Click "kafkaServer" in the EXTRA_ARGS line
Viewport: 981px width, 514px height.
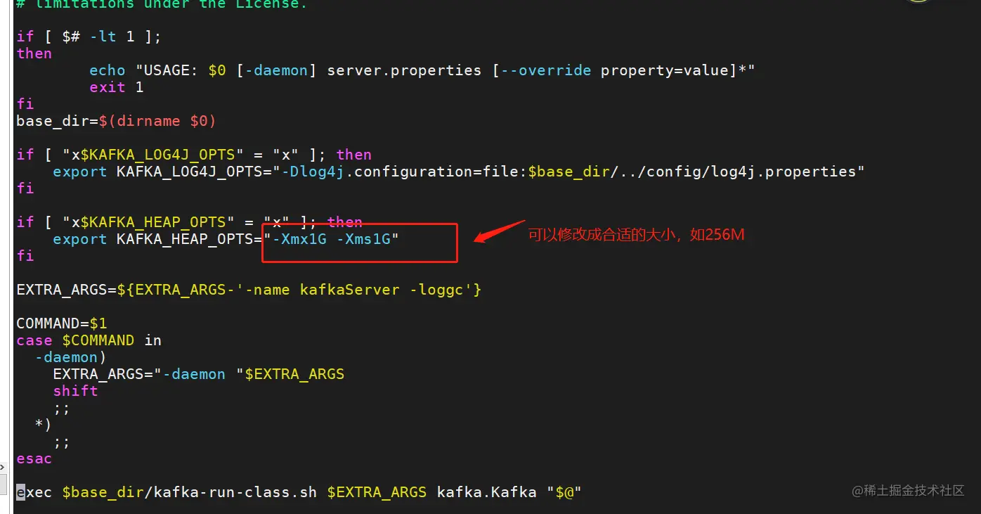350,290
